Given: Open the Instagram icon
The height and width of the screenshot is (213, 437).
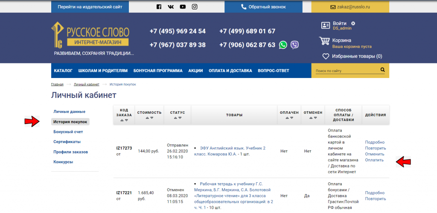Looking at the screenshot, I should 195,6.
